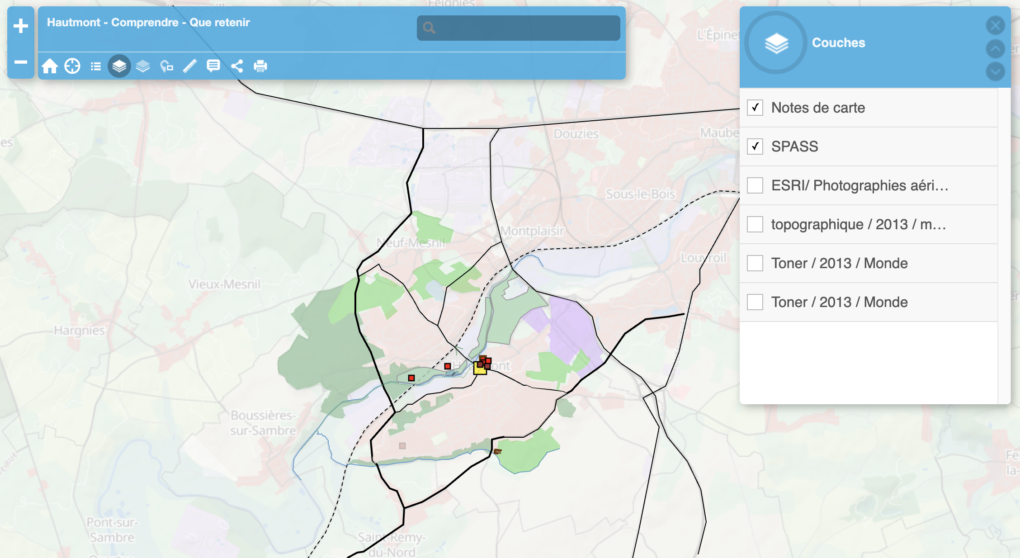The width and height of the screenshot is (1020, 558).
Task: Close the Couches panel
Action: tap(995, 25)
